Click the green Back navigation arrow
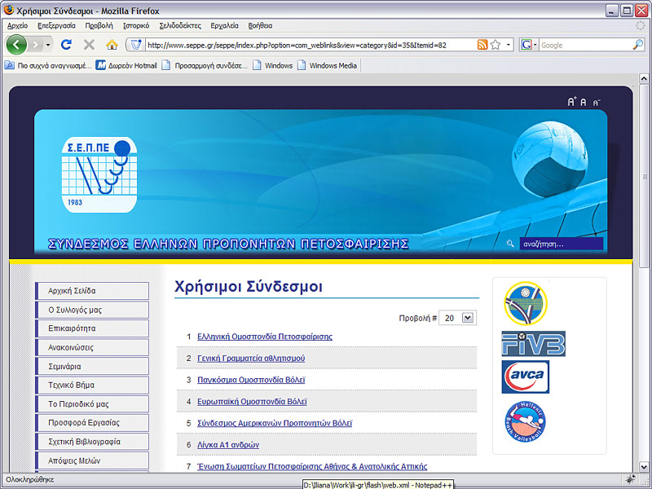Viewport: 652px width, 489px height. [x=16, y=45]
